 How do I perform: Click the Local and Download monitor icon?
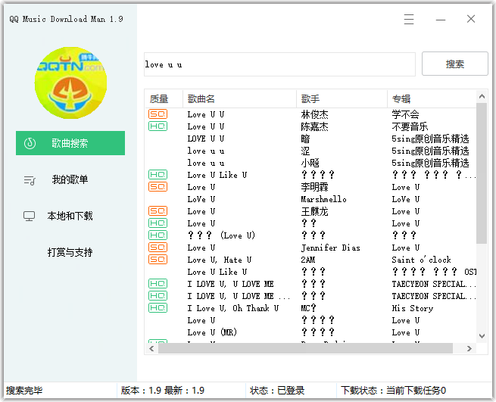(x=30, y=216)
